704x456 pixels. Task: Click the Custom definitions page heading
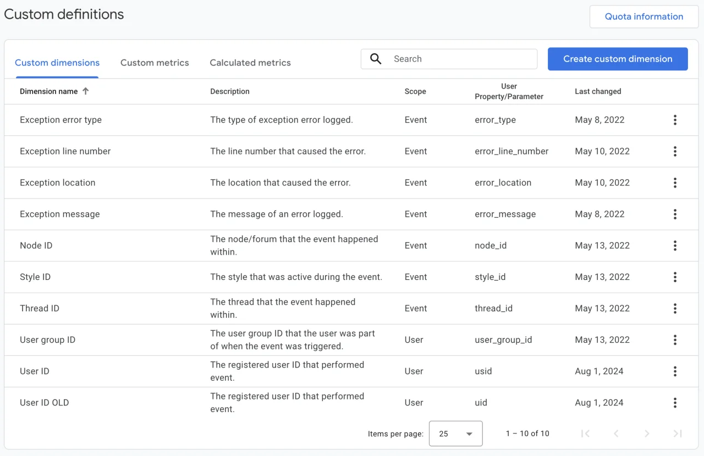point(64,14)
